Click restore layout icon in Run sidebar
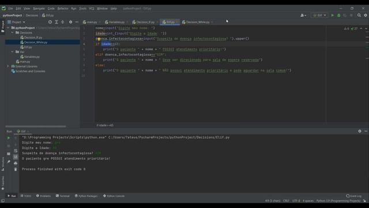This screenshot has height=208, width=369. (x=9, y=154)
